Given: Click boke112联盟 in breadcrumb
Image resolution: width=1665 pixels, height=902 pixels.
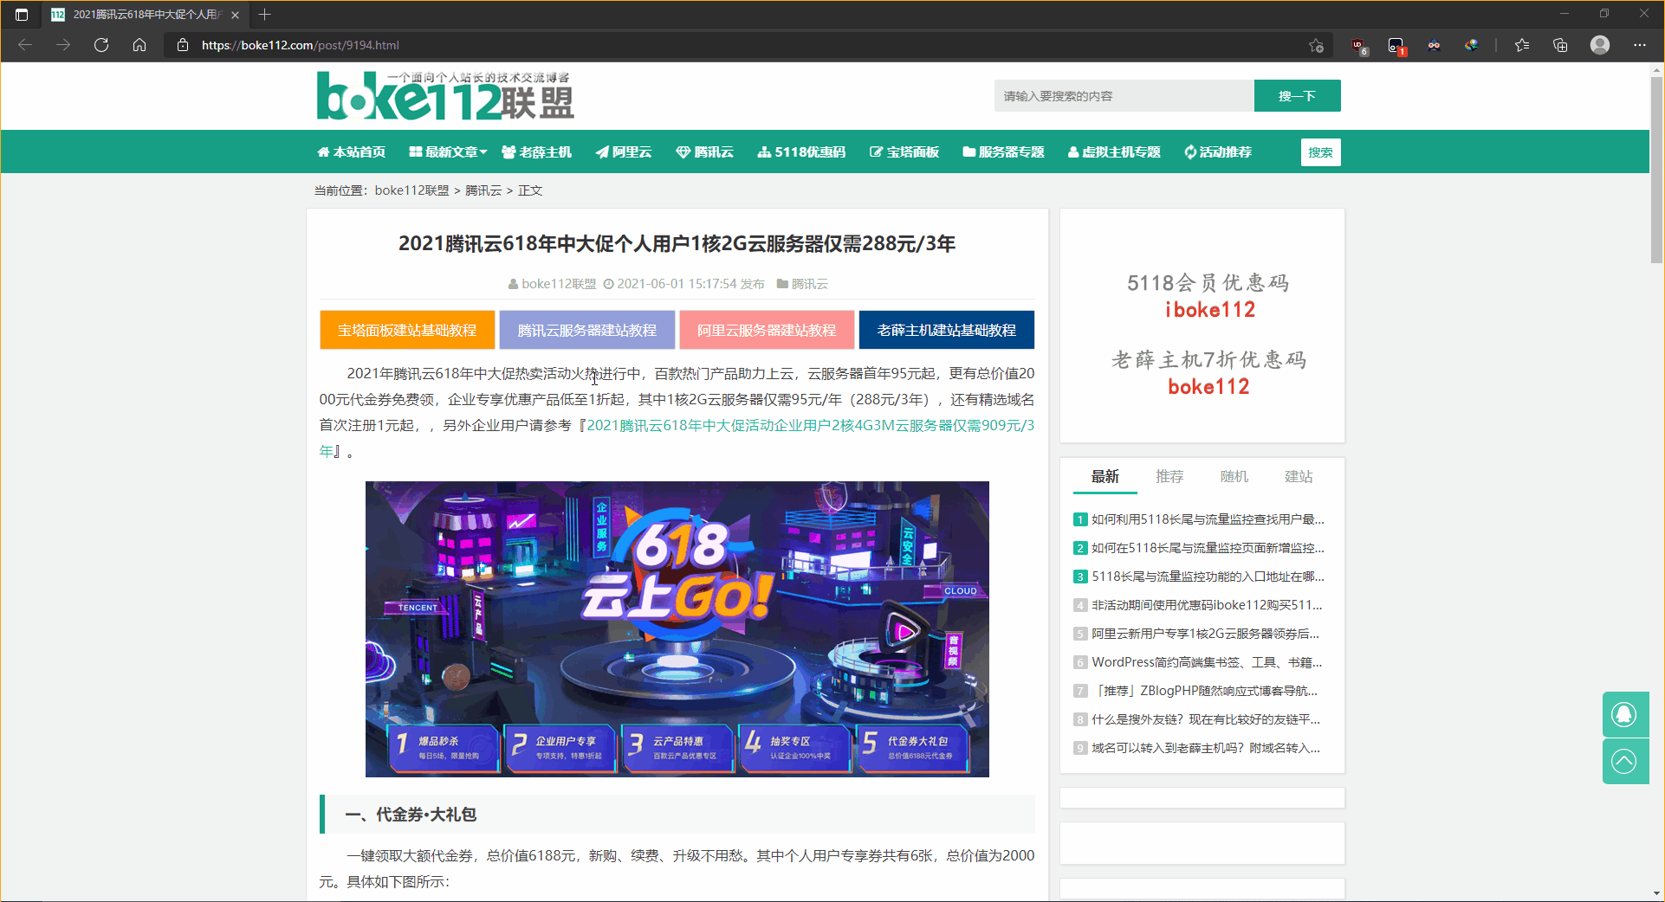Looking at the screenshot, I should click(411, 190).
